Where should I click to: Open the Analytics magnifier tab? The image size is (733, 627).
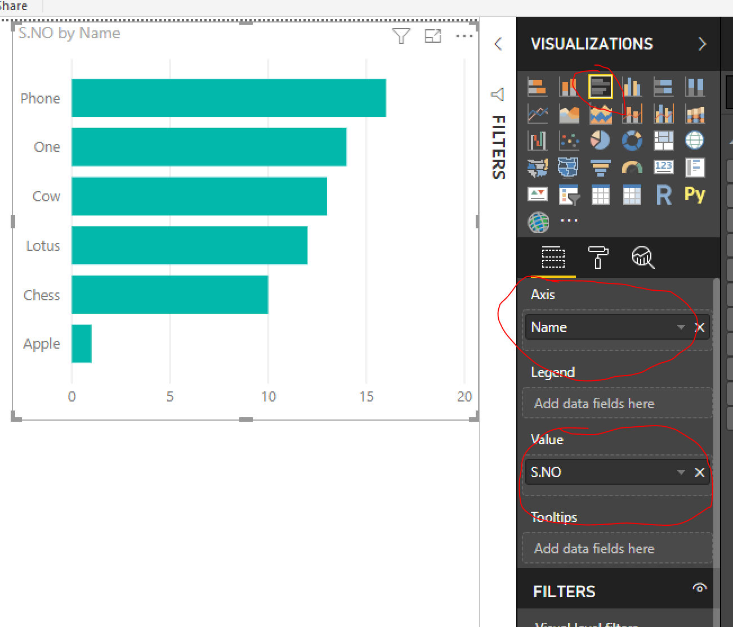pyautogui.click(x=643, y=258)
